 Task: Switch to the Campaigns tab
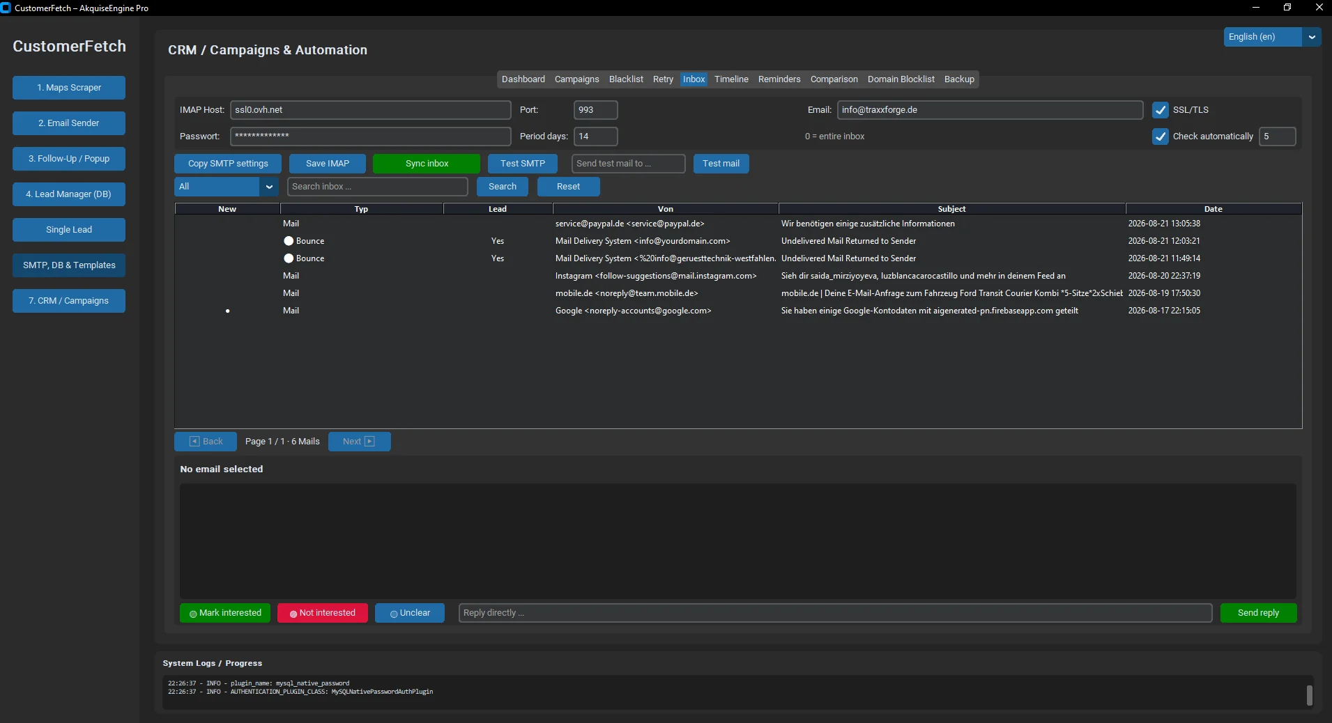point(576,79)
